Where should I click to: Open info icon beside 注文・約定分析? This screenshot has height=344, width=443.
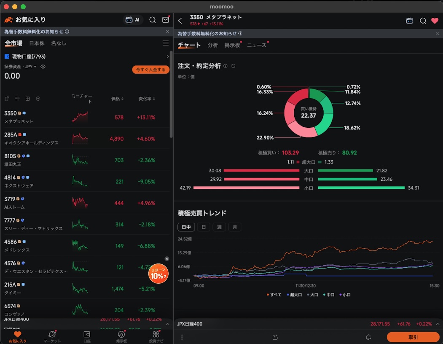[226, 66]
